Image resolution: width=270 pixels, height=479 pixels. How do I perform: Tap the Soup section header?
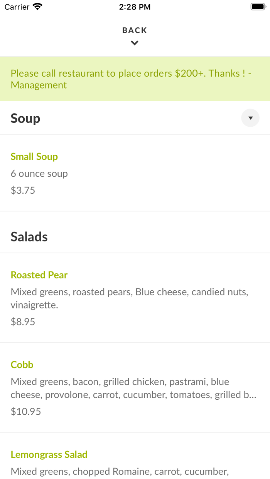25,118
